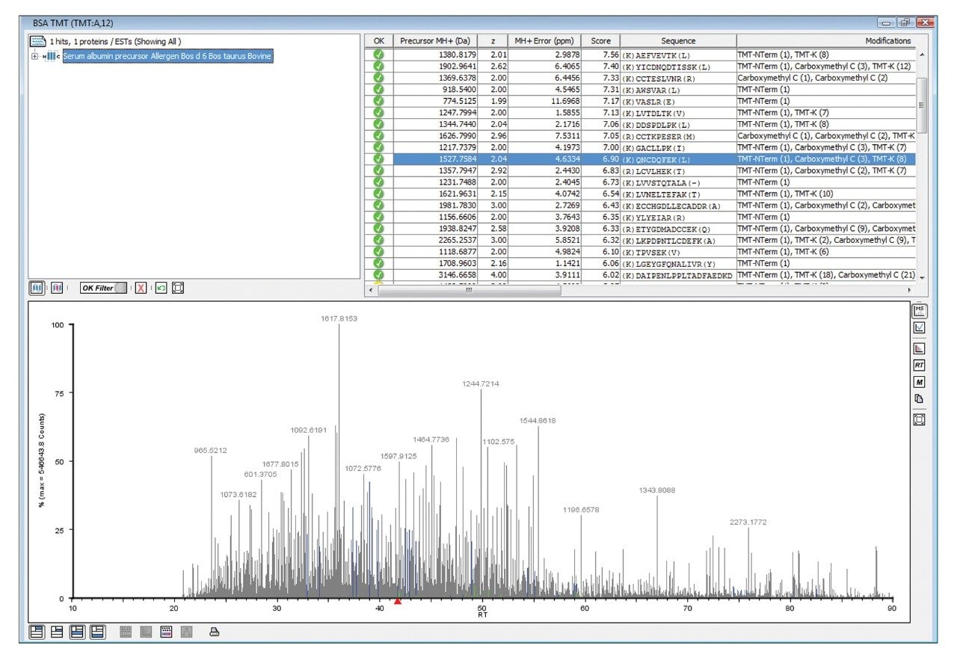
Task: Click the copy pages icon on the right toolbar
Action: tap(920, 399)
